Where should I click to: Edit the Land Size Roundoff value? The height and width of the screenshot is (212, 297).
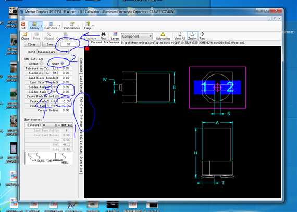coord(66,82)
